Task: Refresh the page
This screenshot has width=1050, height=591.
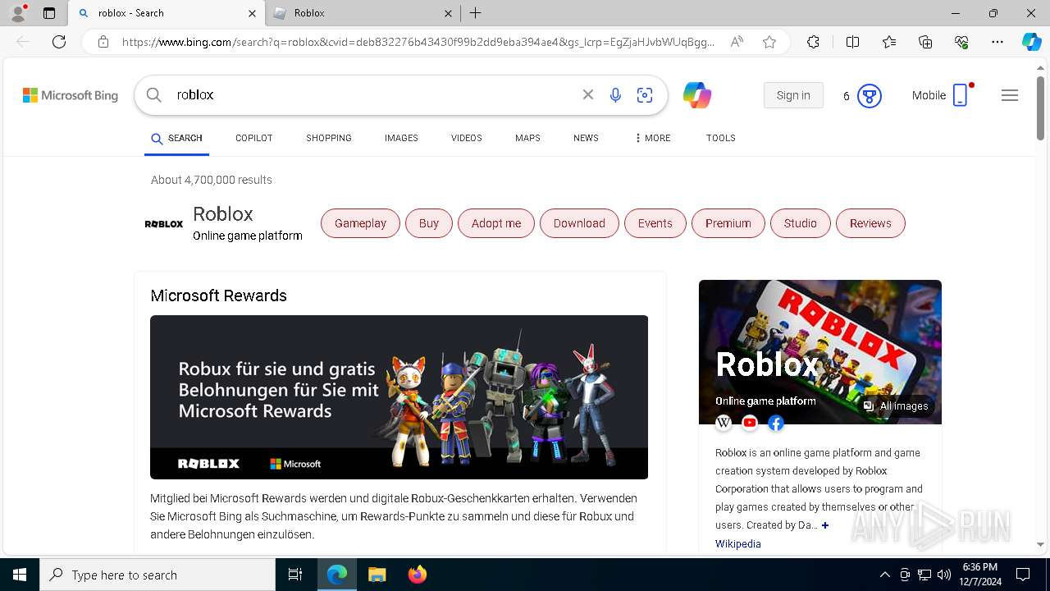Action: coord(59,42)
